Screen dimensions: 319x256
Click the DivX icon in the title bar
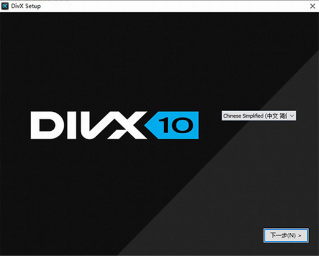pyautogui.click(x=5, y=6)
